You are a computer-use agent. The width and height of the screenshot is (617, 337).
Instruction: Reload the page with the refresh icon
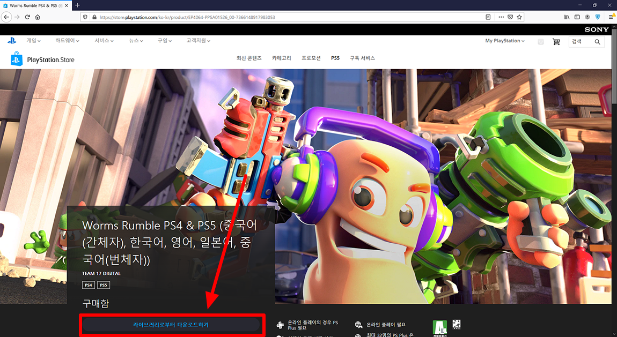(x=27, y=17)
